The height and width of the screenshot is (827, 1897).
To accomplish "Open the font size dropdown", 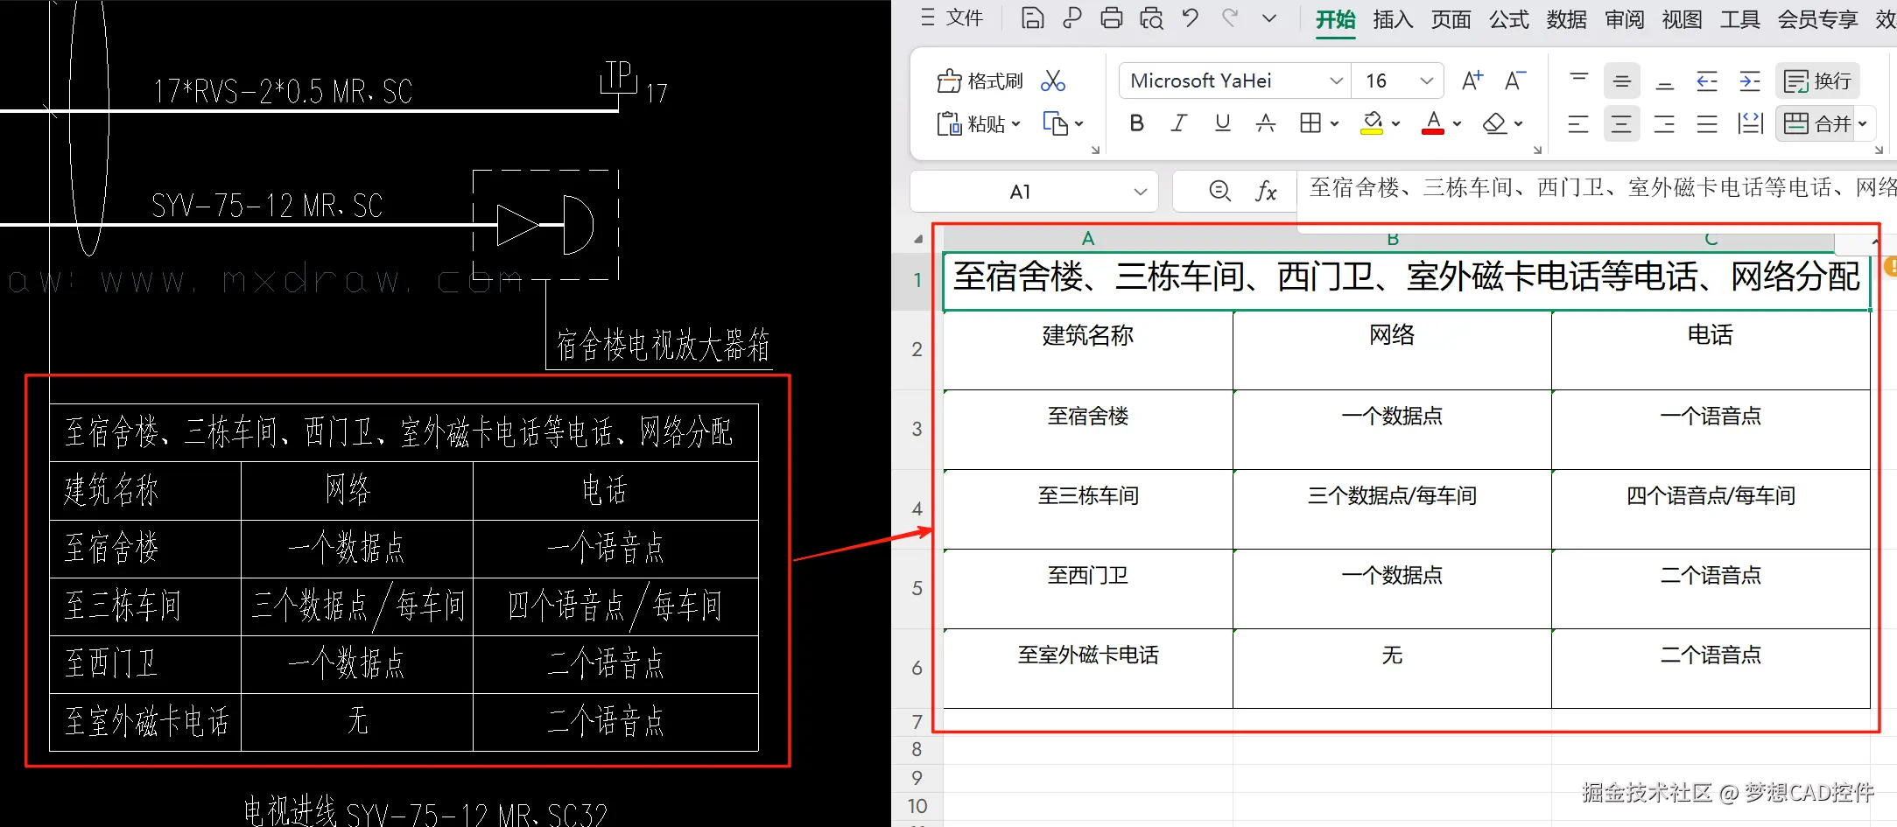I will pyautogui.click(x=1426, y=80).
